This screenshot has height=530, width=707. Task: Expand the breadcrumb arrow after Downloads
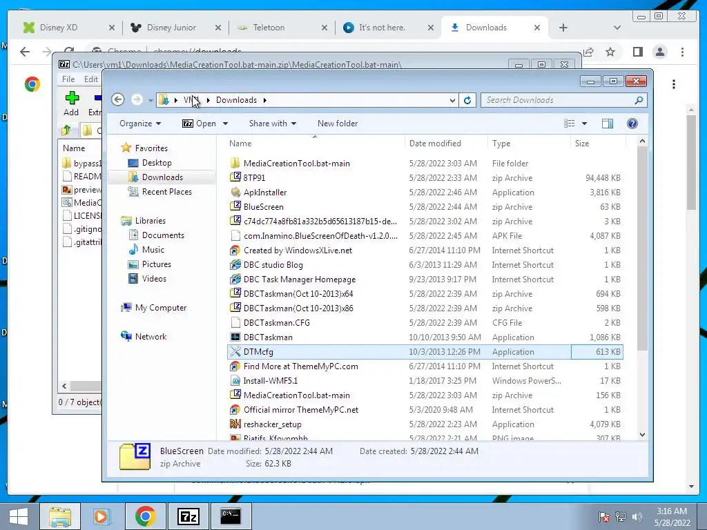coord(264,100)
